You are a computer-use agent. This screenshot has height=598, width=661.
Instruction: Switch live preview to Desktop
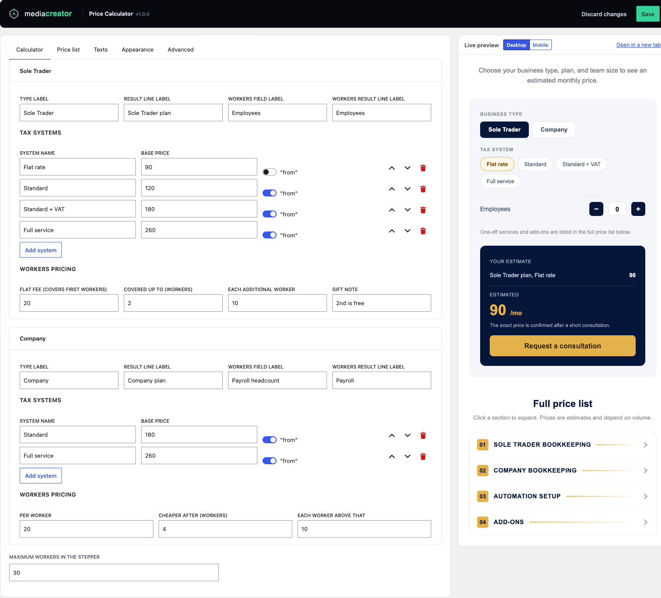click(516, 45)
